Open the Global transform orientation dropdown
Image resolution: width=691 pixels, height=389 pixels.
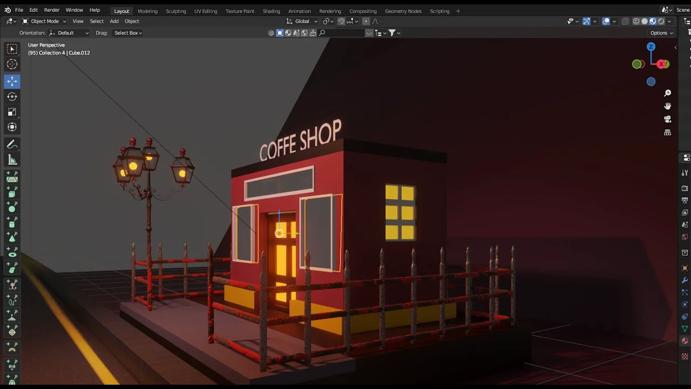302,22
